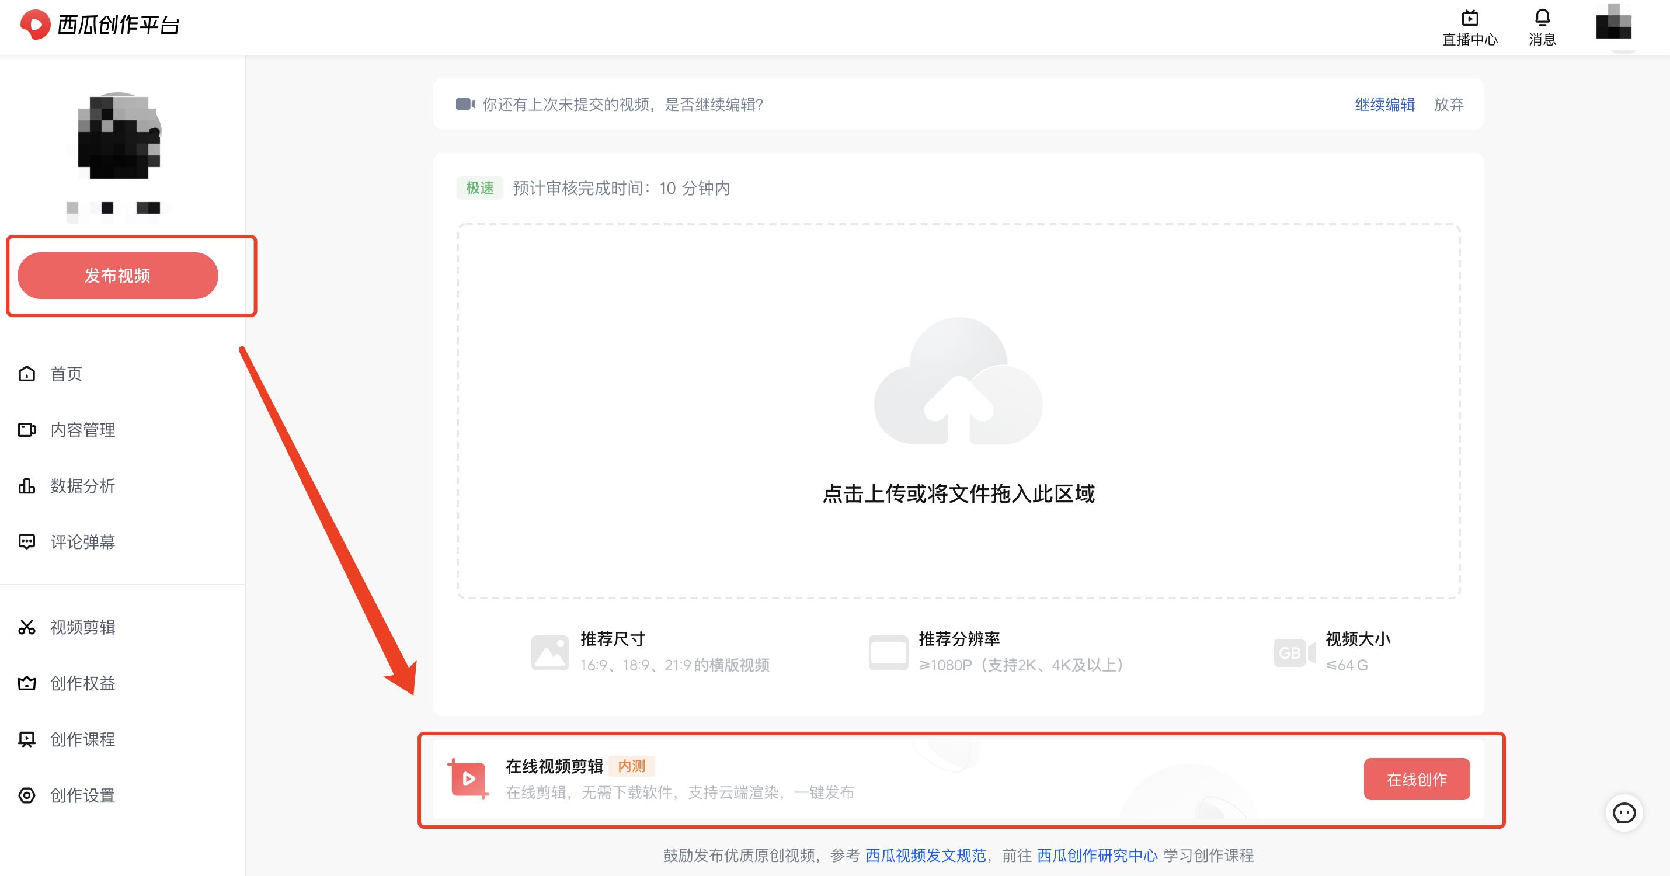Open the 直播中心 broadcast icon
Image resolution: width=1670 pixels, height=876 pixels.
[x=1470, y=18]
